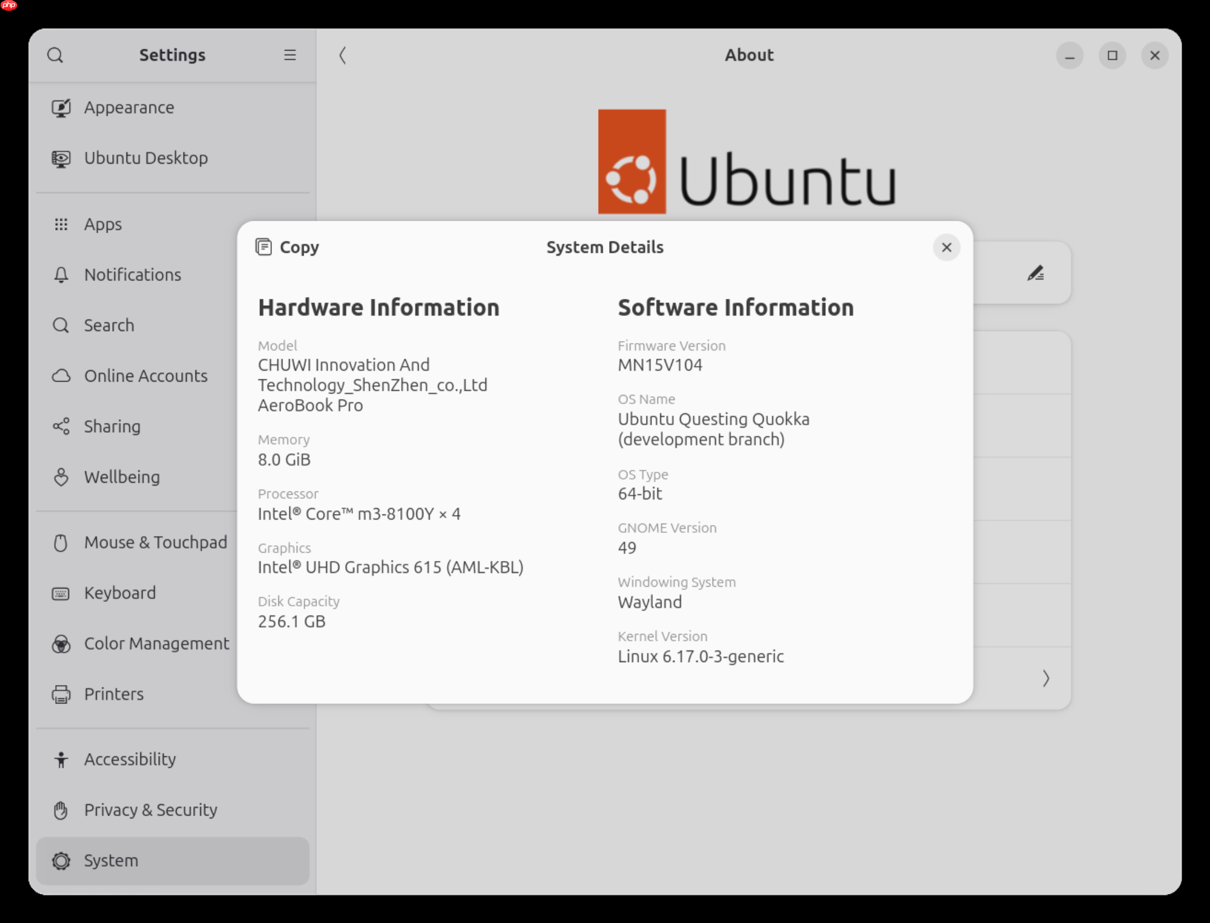Click the Copy button in System Details
1210x923 pixels.
point(287,247)
